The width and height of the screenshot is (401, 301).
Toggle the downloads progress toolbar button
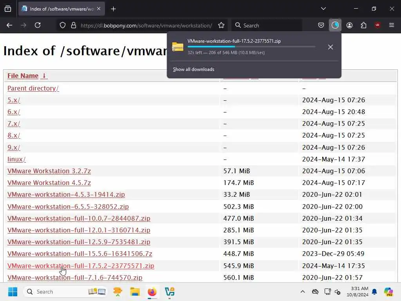click(335, 25)
